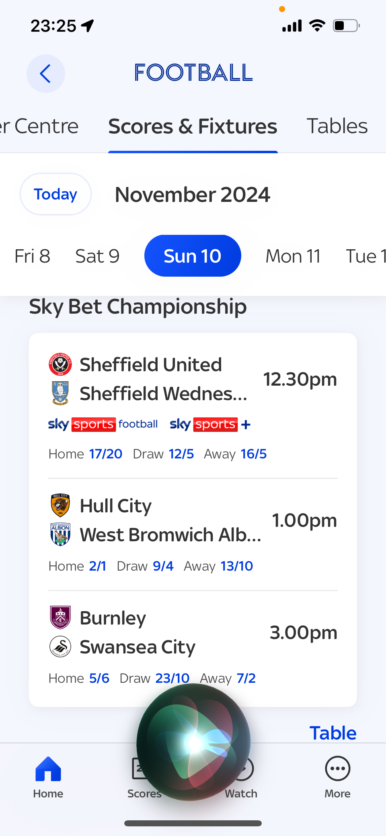Dismiss the Siri orb

coord(193,742)
